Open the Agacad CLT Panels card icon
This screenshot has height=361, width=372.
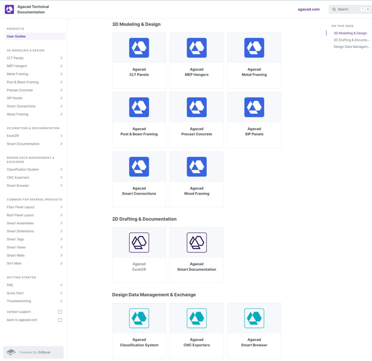tap(139, 48)
